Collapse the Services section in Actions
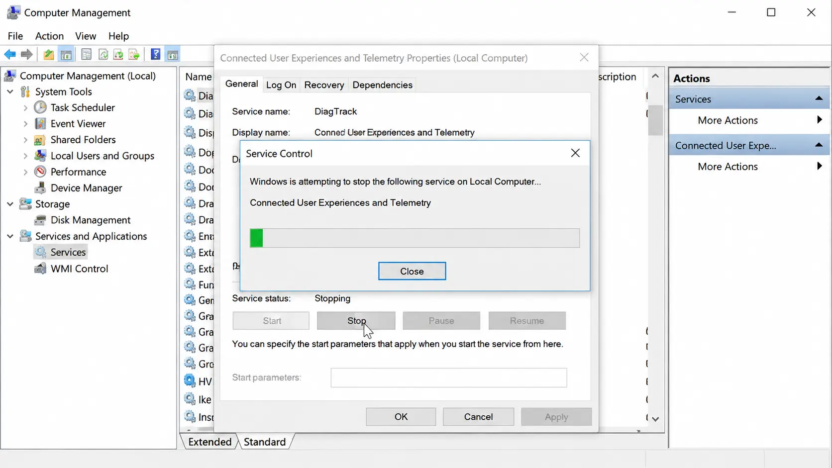The height and width of the screenshot is (468, 832). coord(819,98)
